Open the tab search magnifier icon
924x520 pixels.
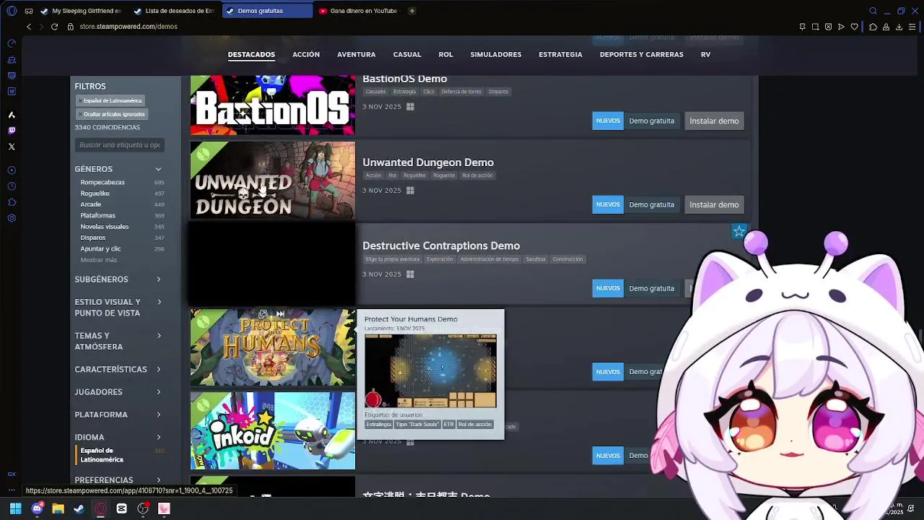point(873,11)
